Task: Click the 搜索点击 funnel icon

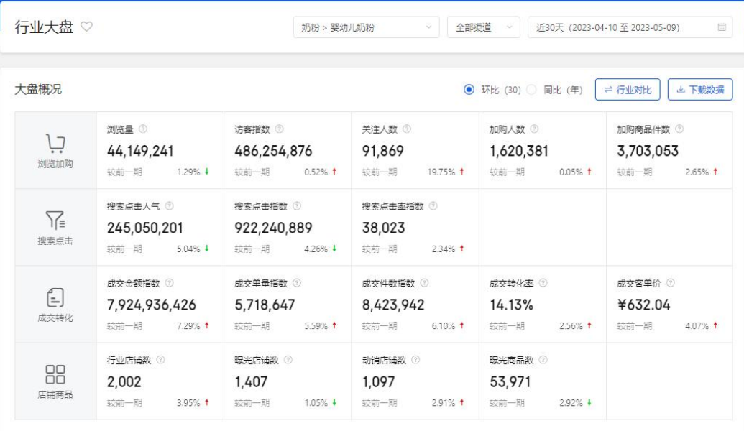Action: (55, 221)
